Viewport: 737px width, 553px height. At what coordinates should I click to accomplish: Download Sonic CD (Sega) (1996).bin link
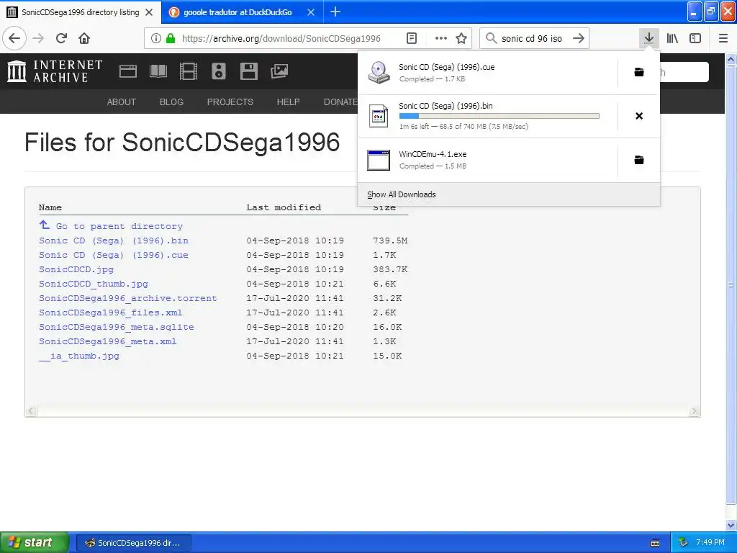(x=114, y=240)
